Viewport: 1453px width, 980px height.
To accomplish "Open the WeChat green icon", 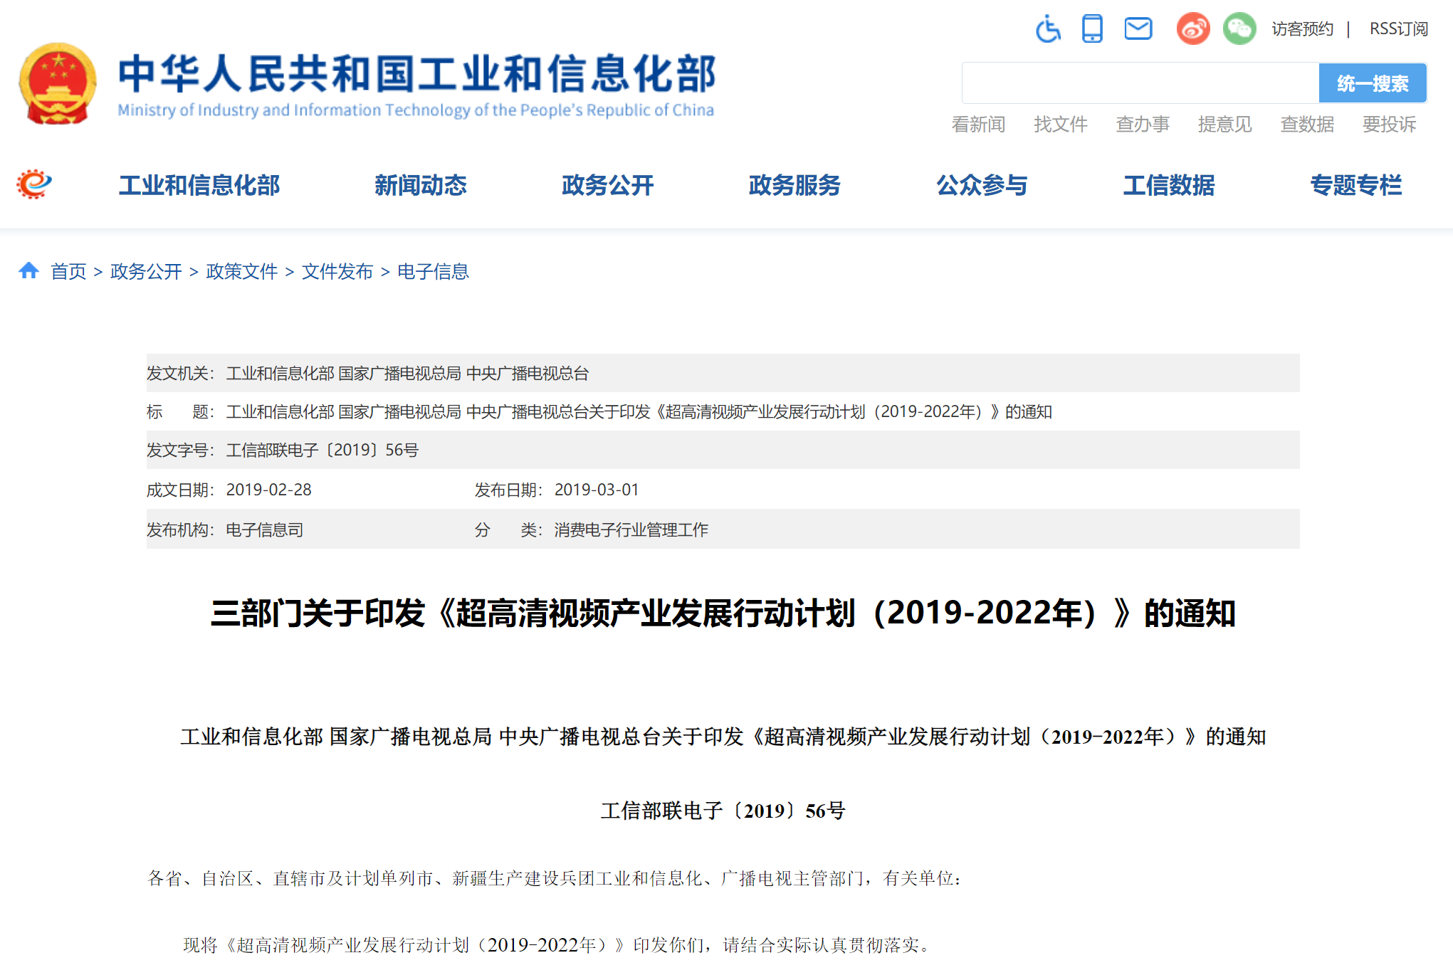I will (1239, 29).
